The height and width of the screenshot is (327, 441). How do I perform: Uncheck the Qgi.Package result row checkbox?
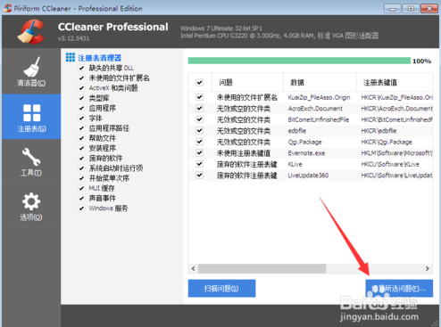click(x=199, y=142)
